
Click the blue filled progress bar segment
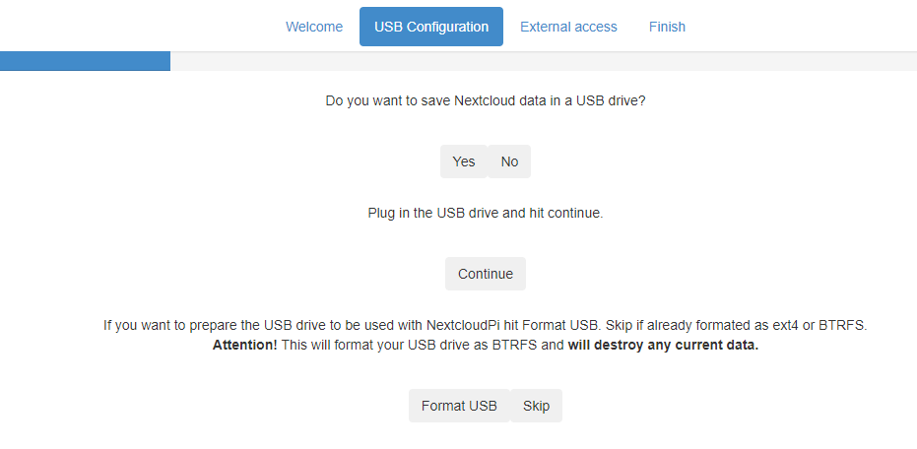point(86,61)
